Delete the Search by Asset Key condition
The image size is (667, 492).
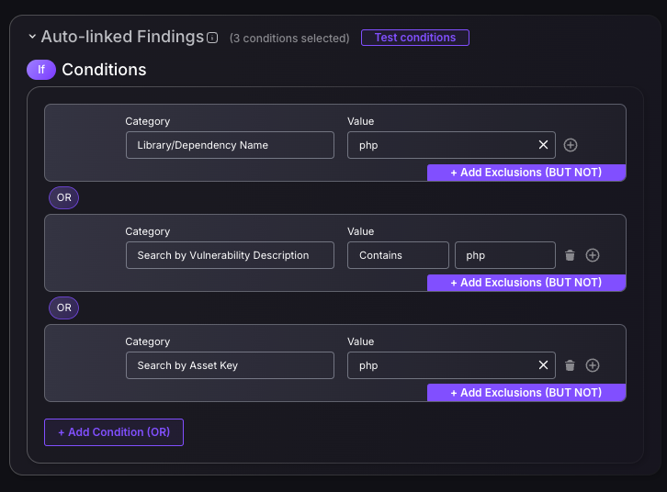click(x=570, y=365)
